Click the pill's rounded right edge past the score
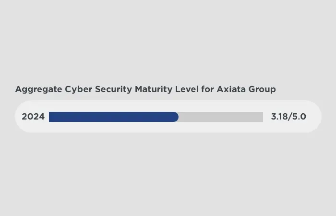Viewport: 336px width, 216px height. coord(317,117)
